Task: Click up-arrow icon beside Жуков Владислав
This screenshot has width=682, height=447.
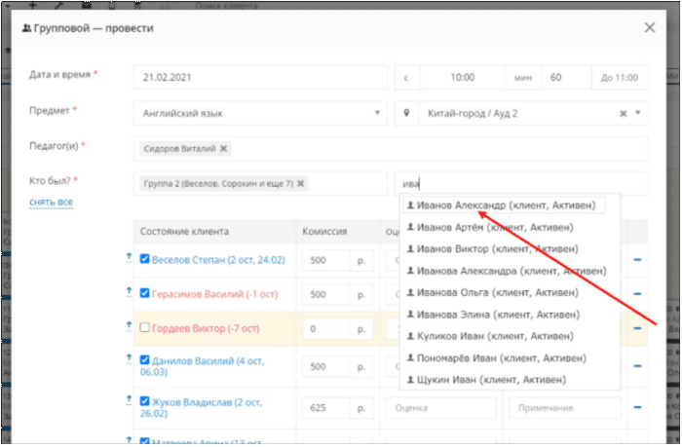Action: pyautogui.click(x=129, y=400)
